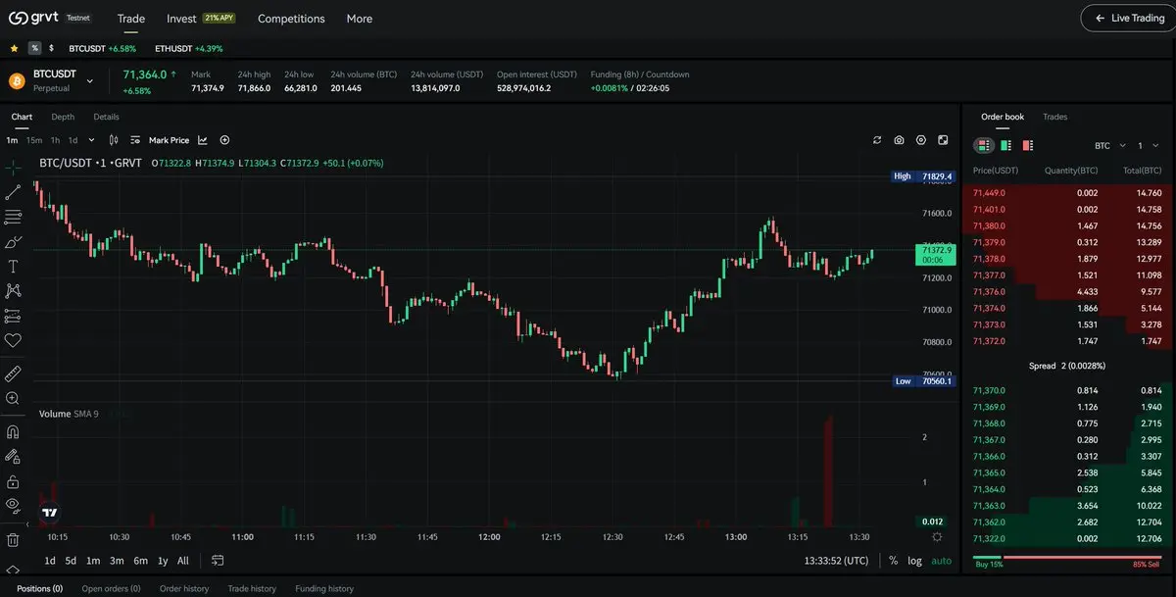
Task: Toggle auto scale on chart
Action: [941, 561]
